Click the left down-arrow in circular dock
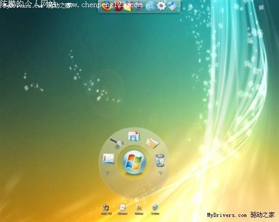This screenshot has height=222, width=279. (x=108, y=173)
